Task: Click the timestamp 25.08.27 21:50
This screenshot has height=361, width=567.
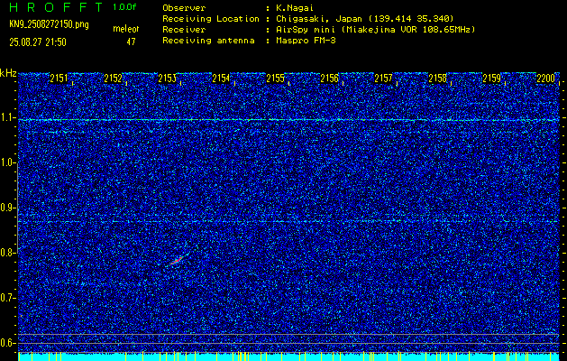Action: point(38,42)
